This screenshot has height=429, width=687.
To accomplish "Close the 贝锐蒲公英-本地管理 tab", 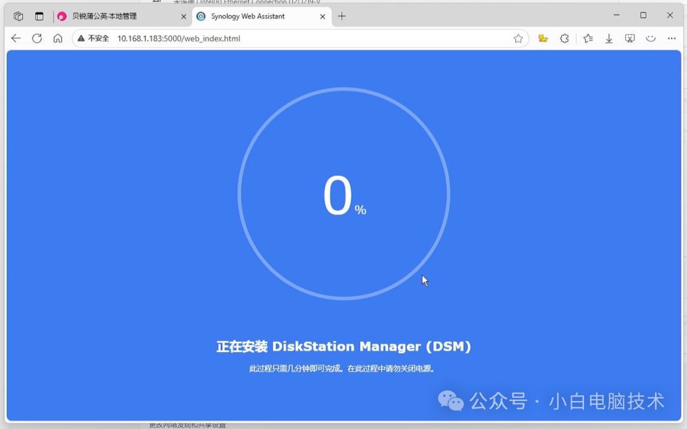I will pos(183,16).
